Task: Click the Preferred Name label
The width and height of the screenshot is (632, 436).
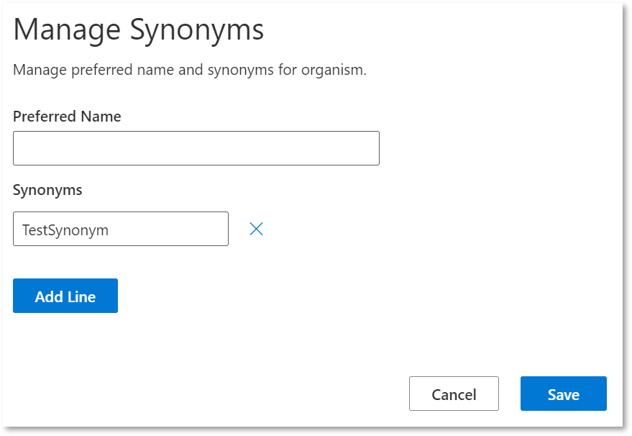Action: 67,117
